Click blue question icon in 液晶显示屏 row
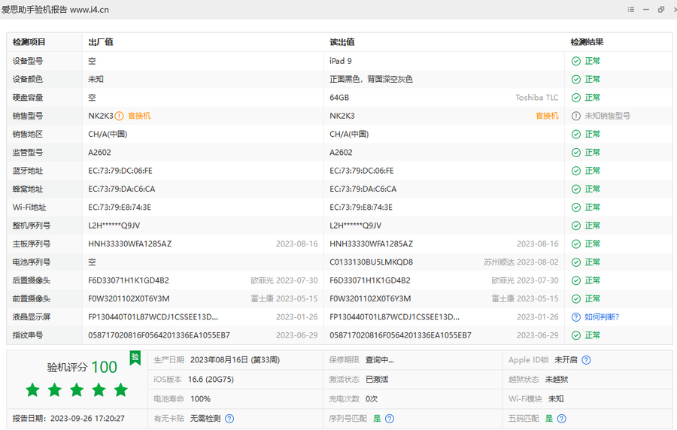This screenshot has height=430, width=677. tap(576, 317)
